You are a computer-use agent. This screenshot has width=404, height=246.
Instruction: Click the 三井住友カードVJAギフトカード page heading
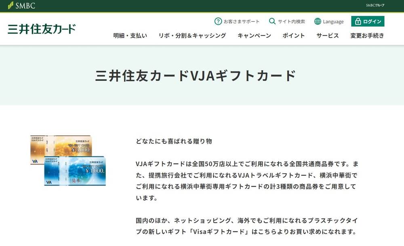[196, 76]
